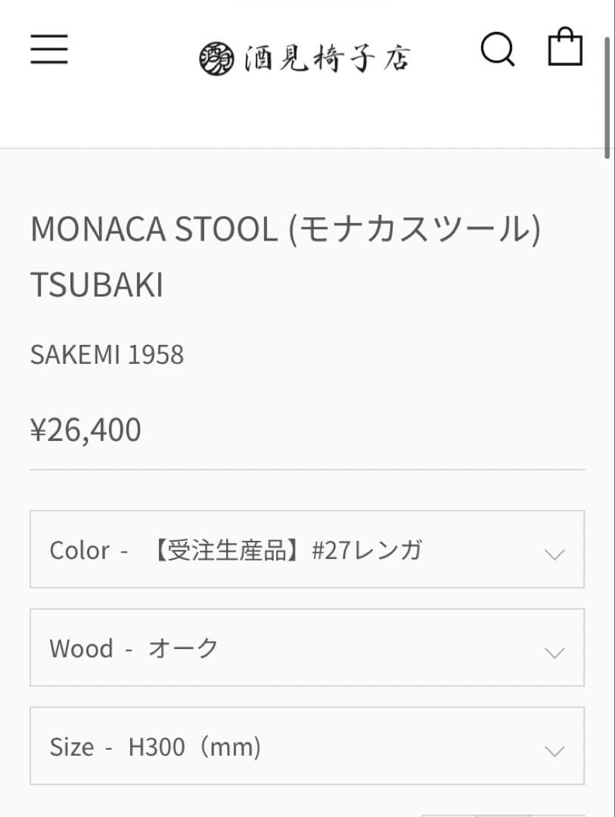Open the Size dropdown showing H300
This screenshot has height=817, width=615.
coord(307,746)
